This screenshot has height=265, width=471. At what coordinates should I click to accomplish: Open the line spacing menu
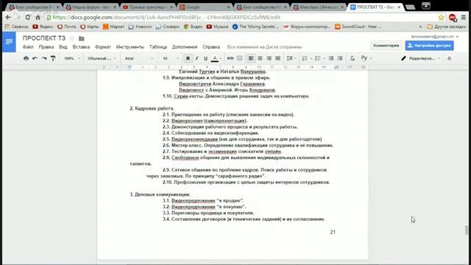(x=291, y=58)
